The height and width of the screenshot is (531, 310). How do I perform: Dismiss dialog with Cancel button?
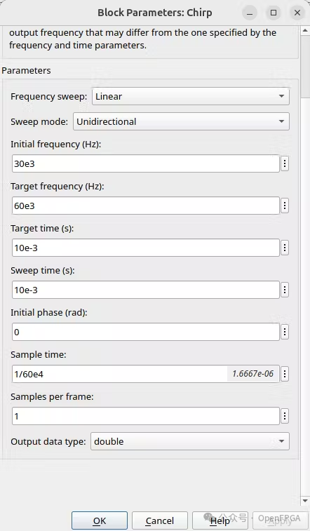coord(160,520)
